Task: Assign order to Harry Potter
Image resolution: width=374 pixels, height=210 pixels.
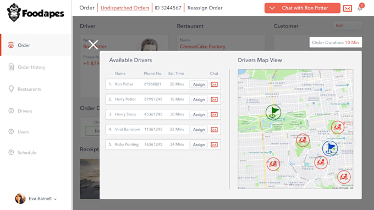Action: click(x=199, y=100)
